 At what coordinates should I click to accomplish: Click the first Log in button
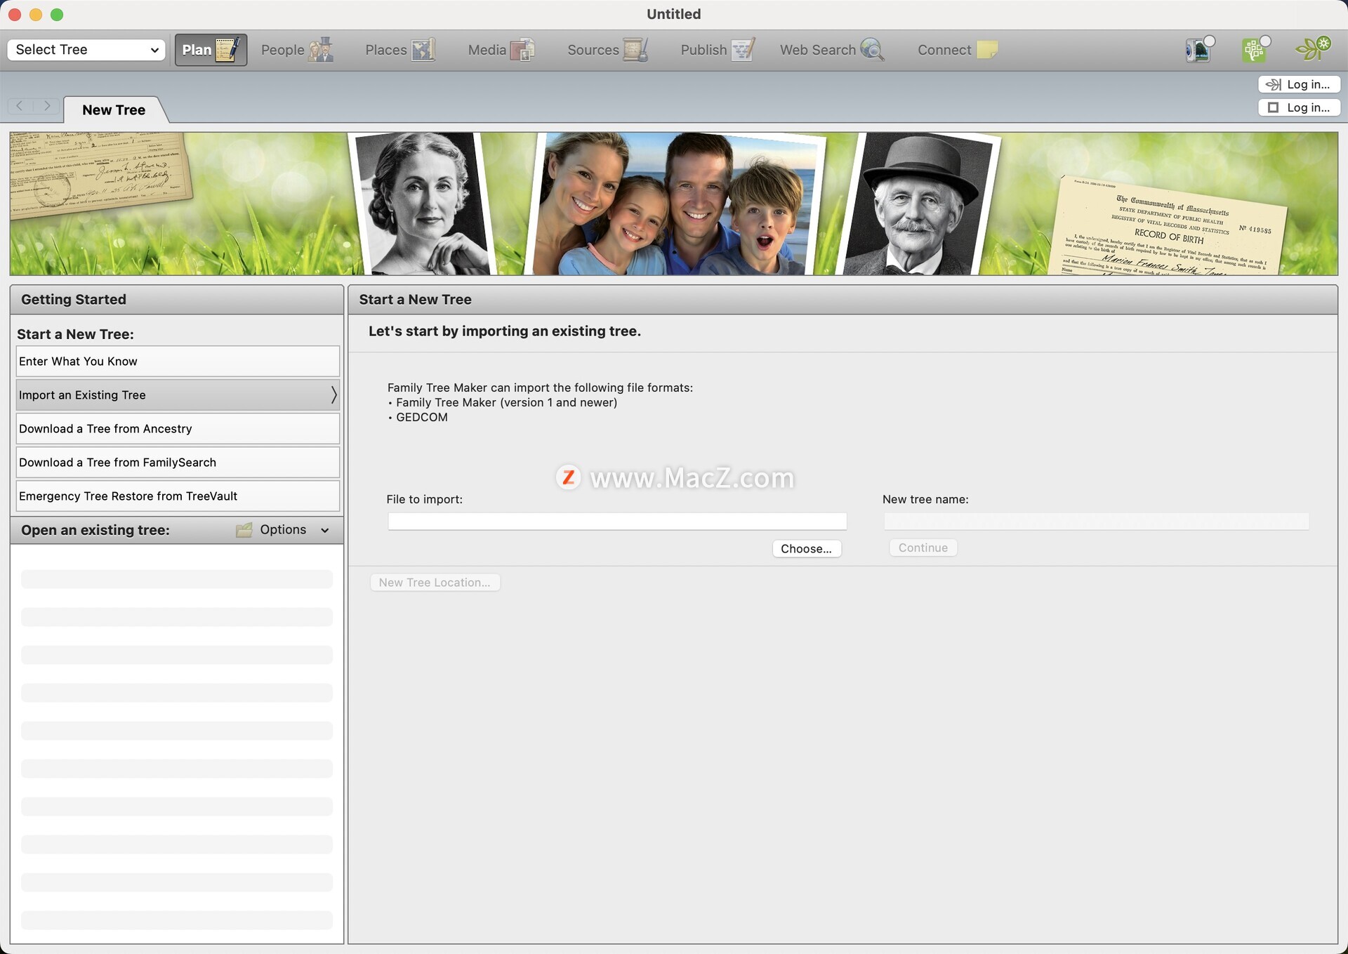coord(1299,84)
